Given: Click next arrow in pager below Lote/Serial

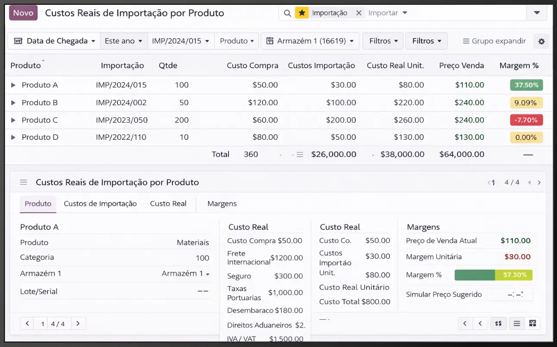Looking at the screenshot, I should click(x=78, y=323).
